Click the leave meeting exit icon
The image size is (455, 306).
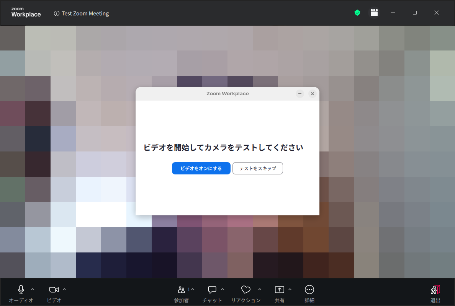pyautogui.click(x=435, y=290)
